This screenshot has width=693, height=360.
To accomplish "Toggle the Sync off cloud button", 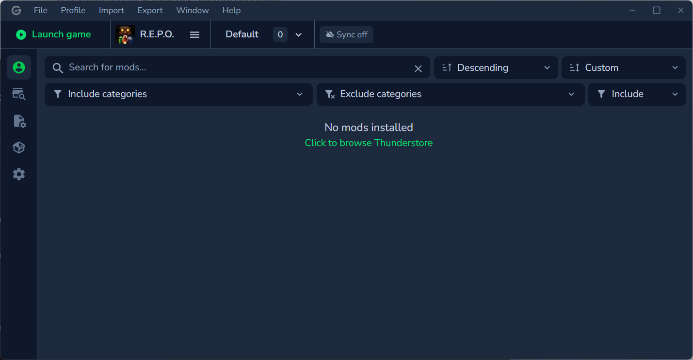I will 346,34.
